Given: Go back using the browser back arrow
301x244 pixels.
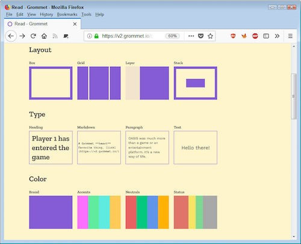Looking at the screenshot, I should (x=11, y=36).
